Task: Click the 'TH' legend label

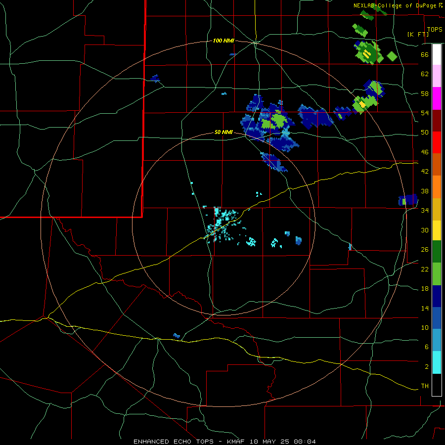Action: click(425, 386)
